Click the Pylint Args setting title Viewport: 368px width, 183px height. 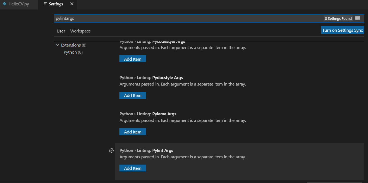pos(146,151)
